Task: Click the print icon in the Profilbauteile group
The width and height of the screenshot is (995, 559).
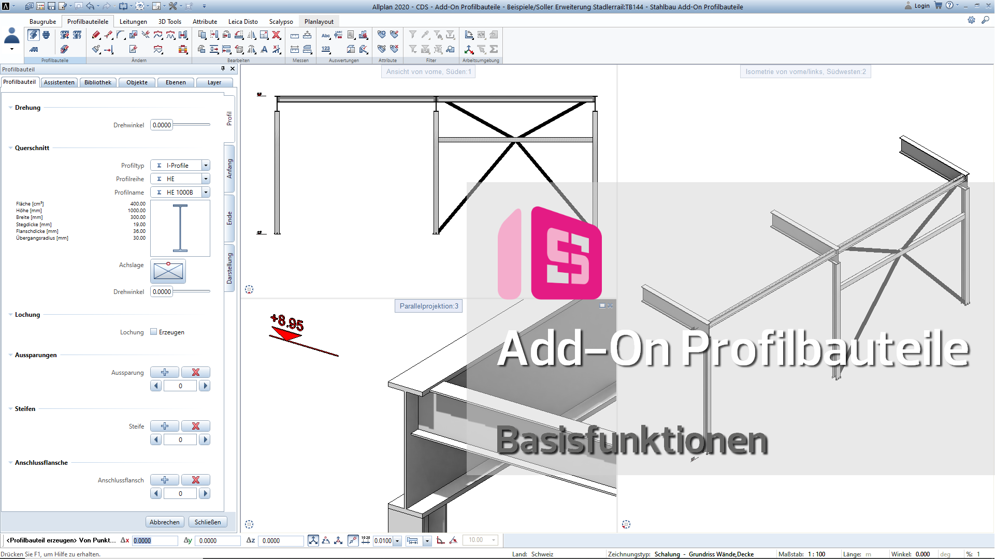Action: (46, 35)
